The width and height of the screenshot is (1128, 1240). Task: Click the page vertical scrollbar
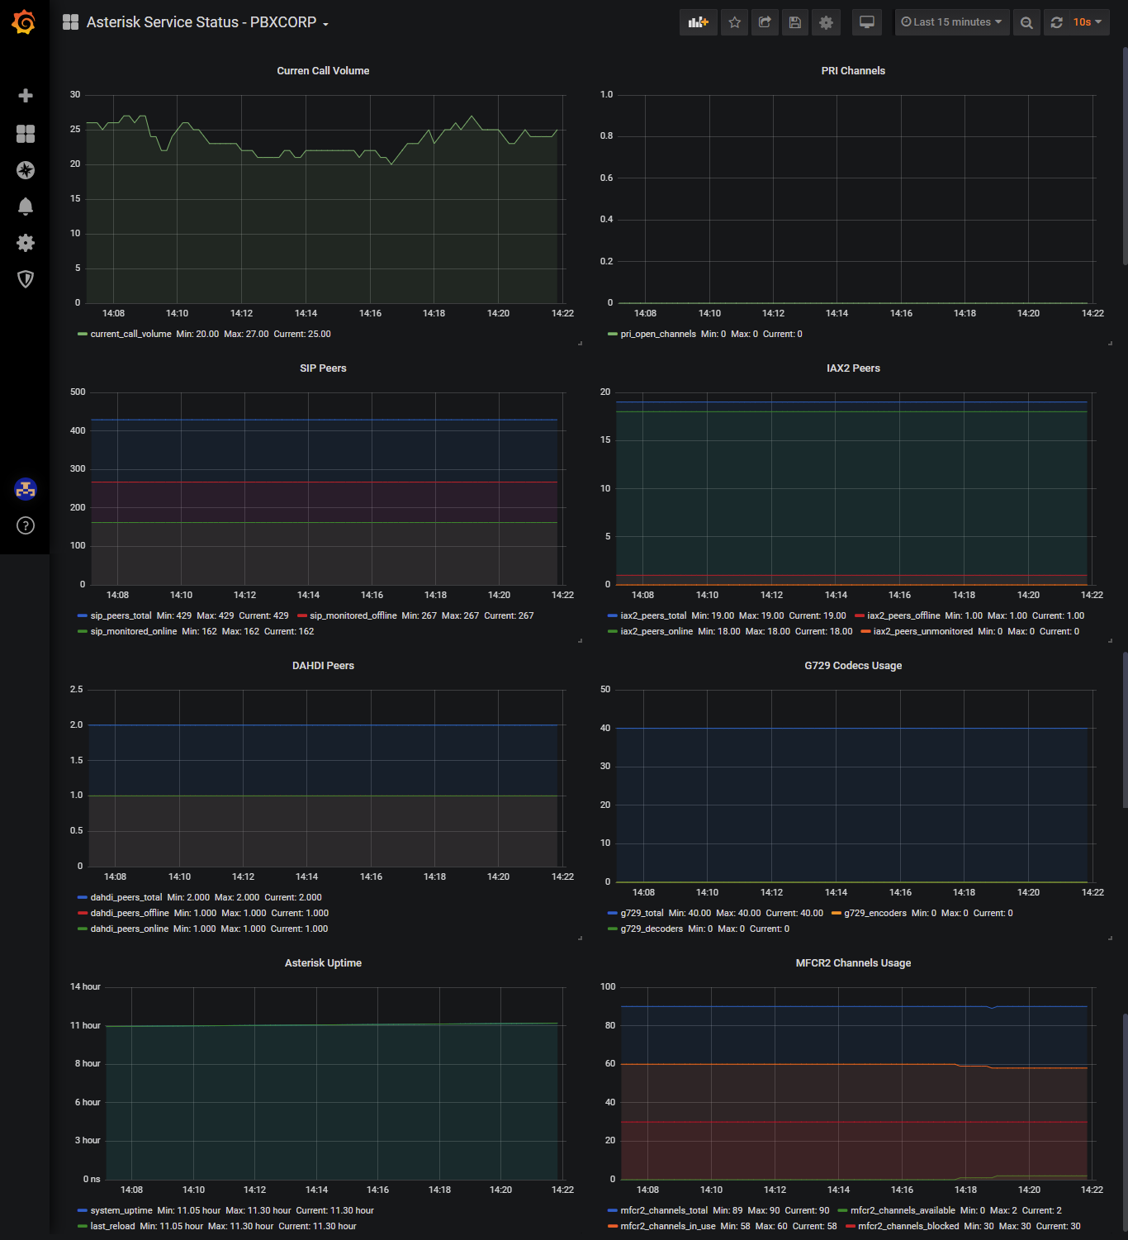click(x=1125, y=157)
